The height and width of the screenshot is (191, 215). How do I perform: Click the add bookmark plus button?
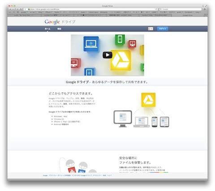pos(25,9)
